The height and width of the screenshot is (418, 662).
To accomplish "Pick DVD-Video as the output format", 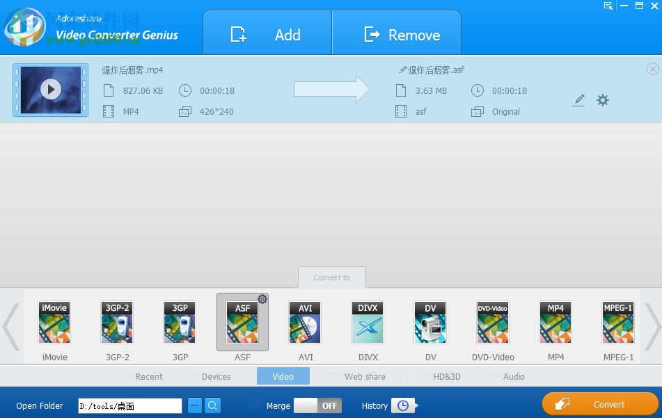I will [493, 322].
